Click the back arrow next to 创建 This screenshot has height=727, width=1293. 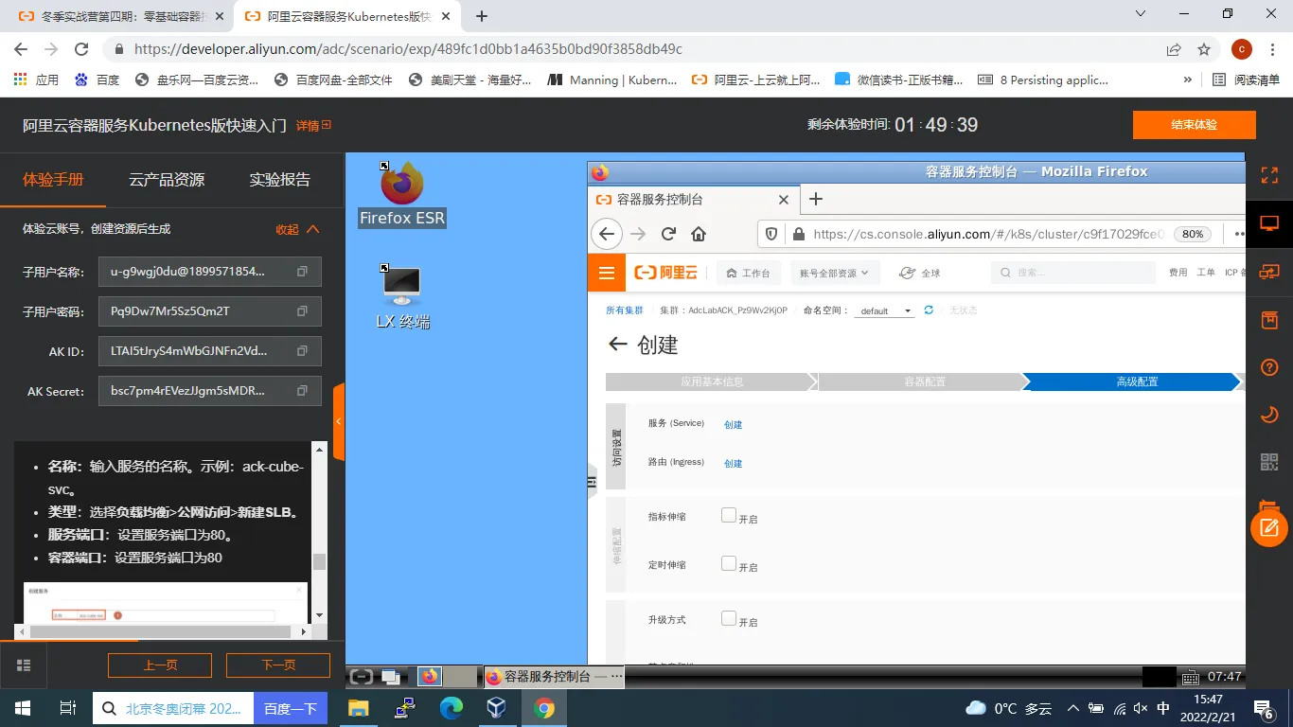coord(617,345)
